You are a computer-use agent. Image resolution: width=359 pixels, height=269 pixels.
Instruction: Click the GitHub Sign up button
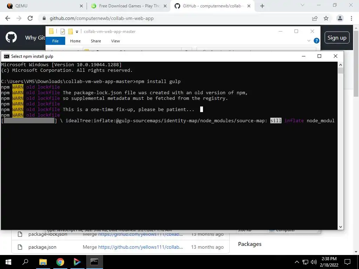point(337,38)
